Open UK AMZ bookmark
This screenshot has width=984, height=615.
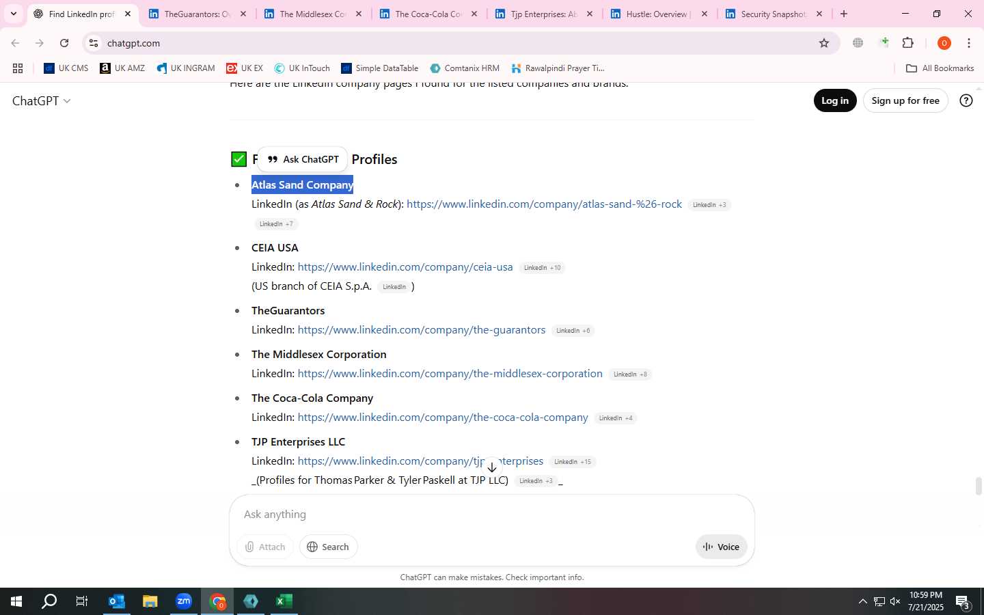point(122,68)
